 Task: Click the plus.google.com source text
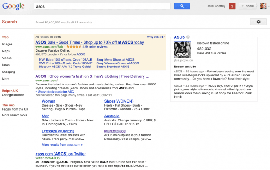184,60
